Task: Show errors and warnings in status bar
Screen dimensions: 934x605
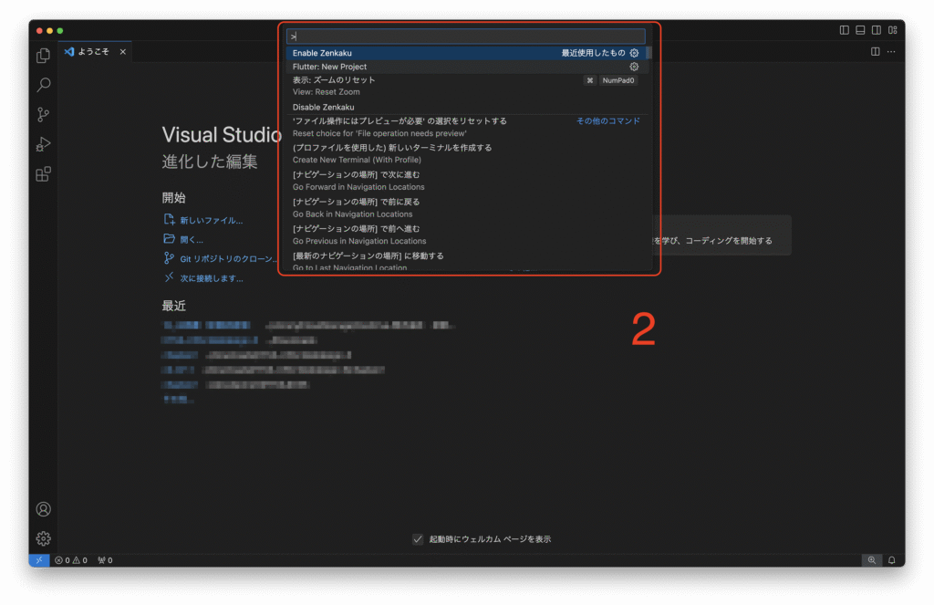Action: click(71, 560)
